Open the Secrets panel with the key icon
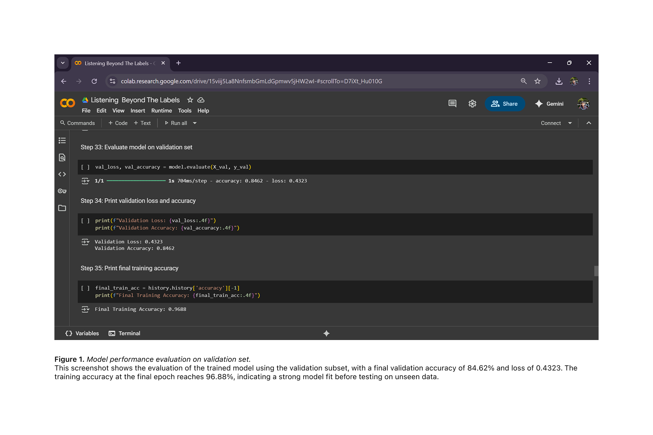653x435 pixels. [62, 191]
